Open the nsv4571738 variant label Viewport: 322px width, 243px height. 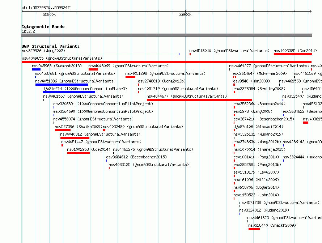click(279, 202)
